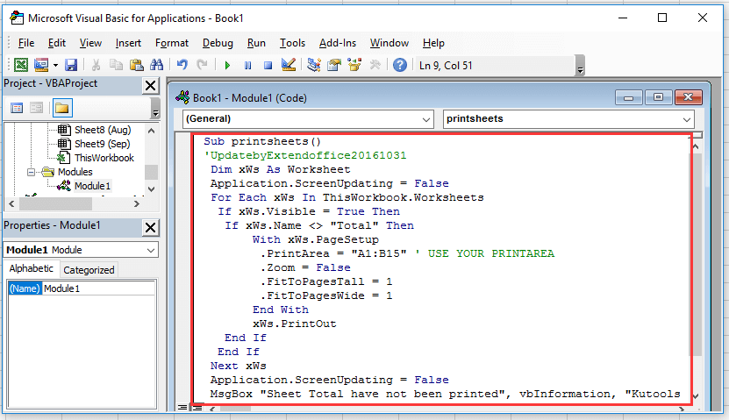Click the Undo arrow icon

pyautogui.click(x=182, y=65)
